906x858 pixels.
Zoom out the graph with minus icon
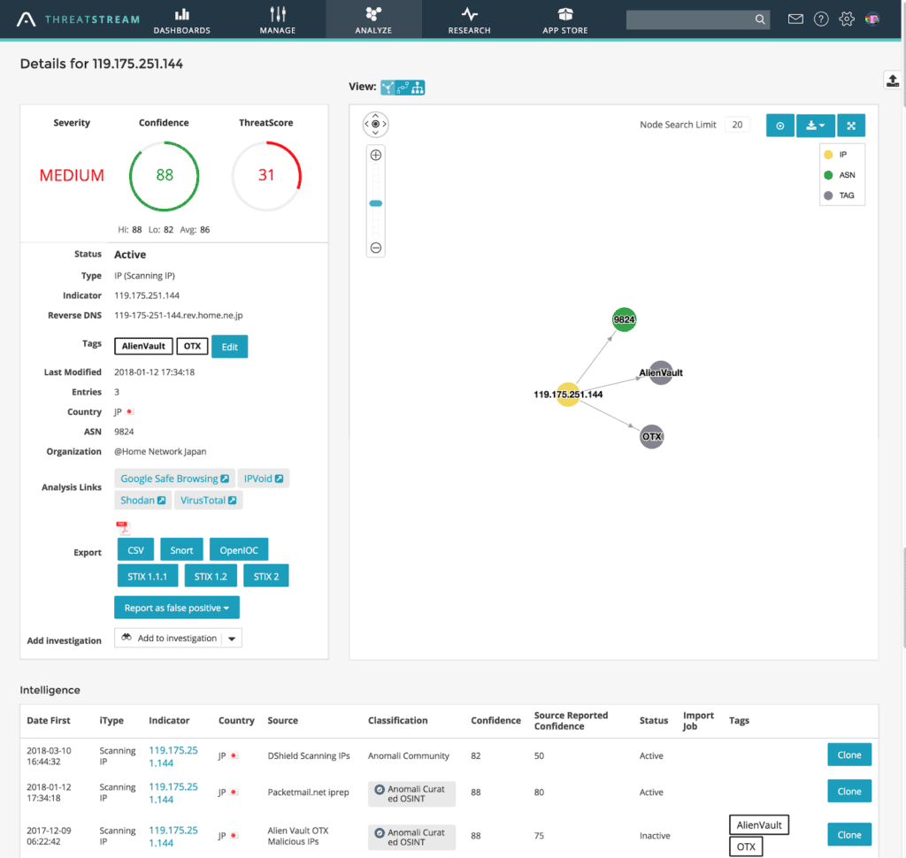[375, 248]
